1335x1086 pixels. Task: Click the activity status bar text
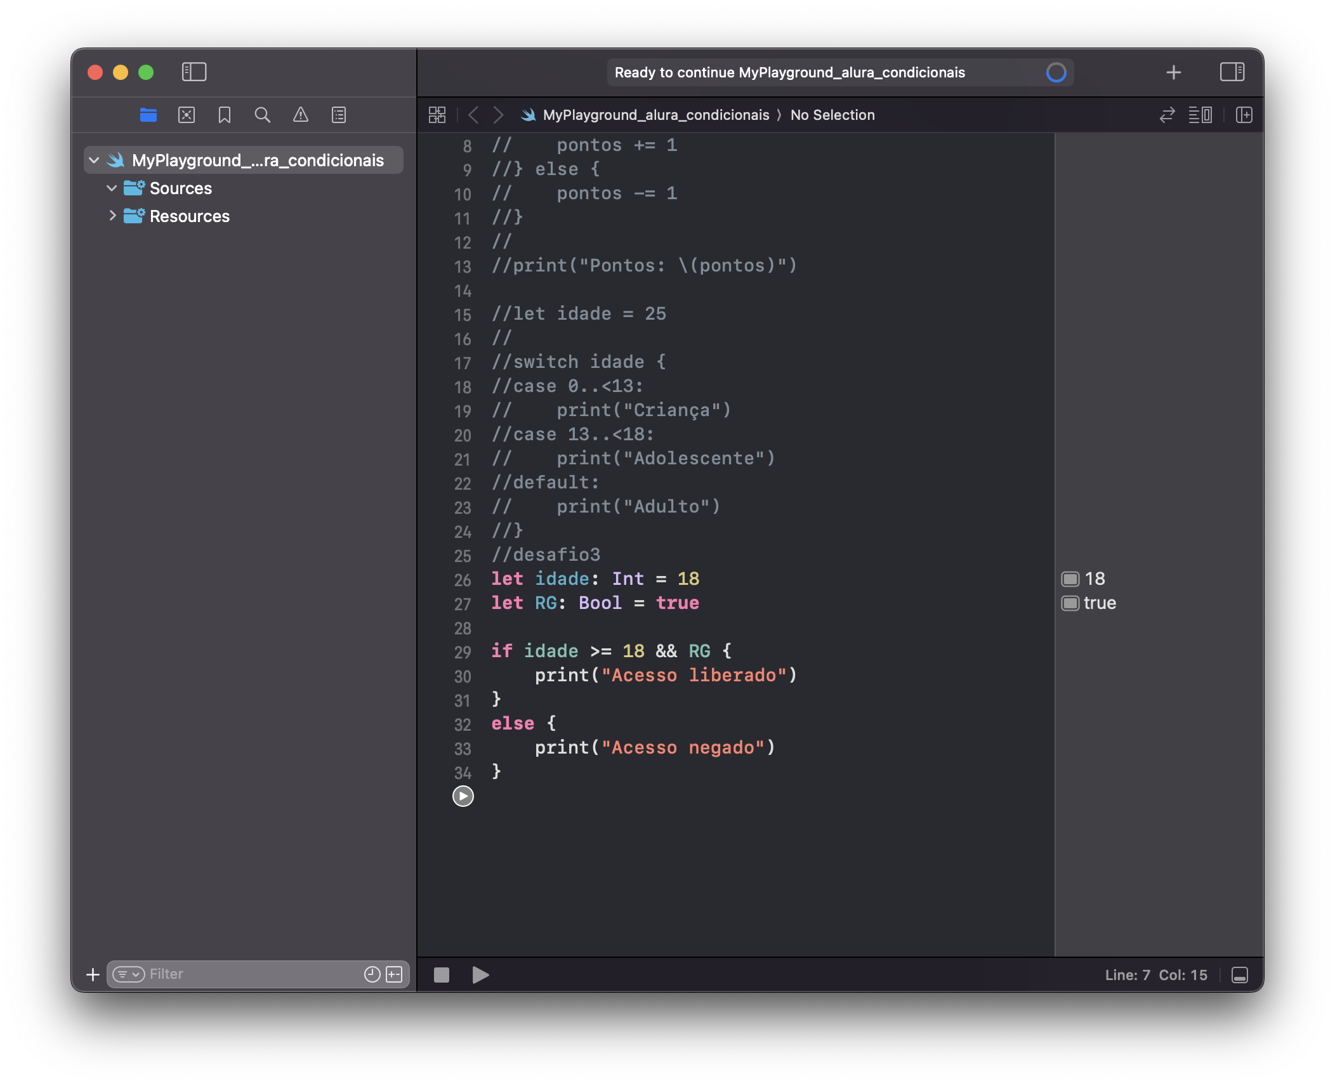pyautogui.click(x=789, y=72)
